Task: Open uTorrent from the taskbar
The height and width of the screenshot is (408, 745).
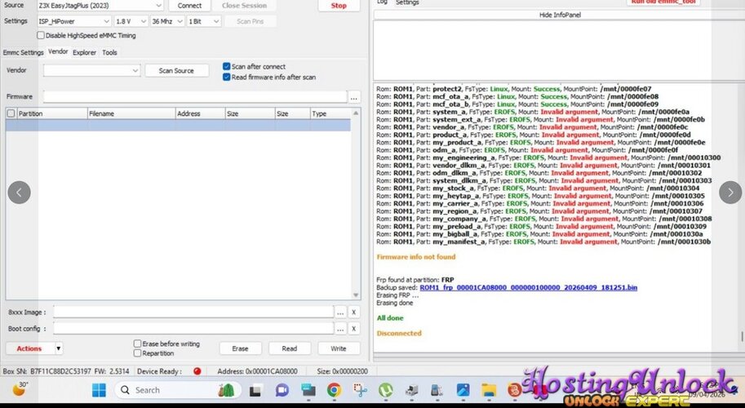Action: 386,391
